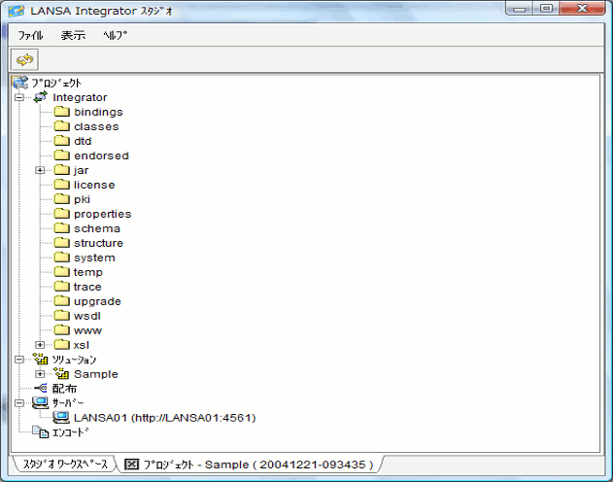Collapse the サーバー node
Viewport: 613px width, 482px height.
[18, 403]
